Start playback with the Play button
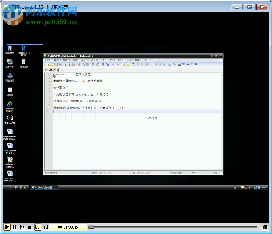 click(x=7, y=227)
